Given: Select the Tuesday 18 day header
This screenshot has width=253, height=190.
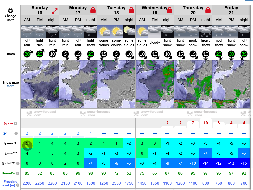Looking at the screenshot, I should [x=116, y=10].
